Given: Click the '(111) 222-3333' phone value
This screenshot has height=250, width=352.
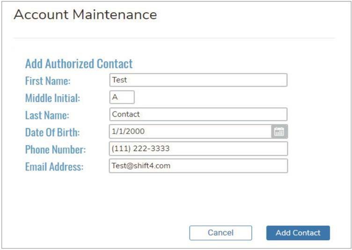Looking at the screenshot, I should pos(141,149).
